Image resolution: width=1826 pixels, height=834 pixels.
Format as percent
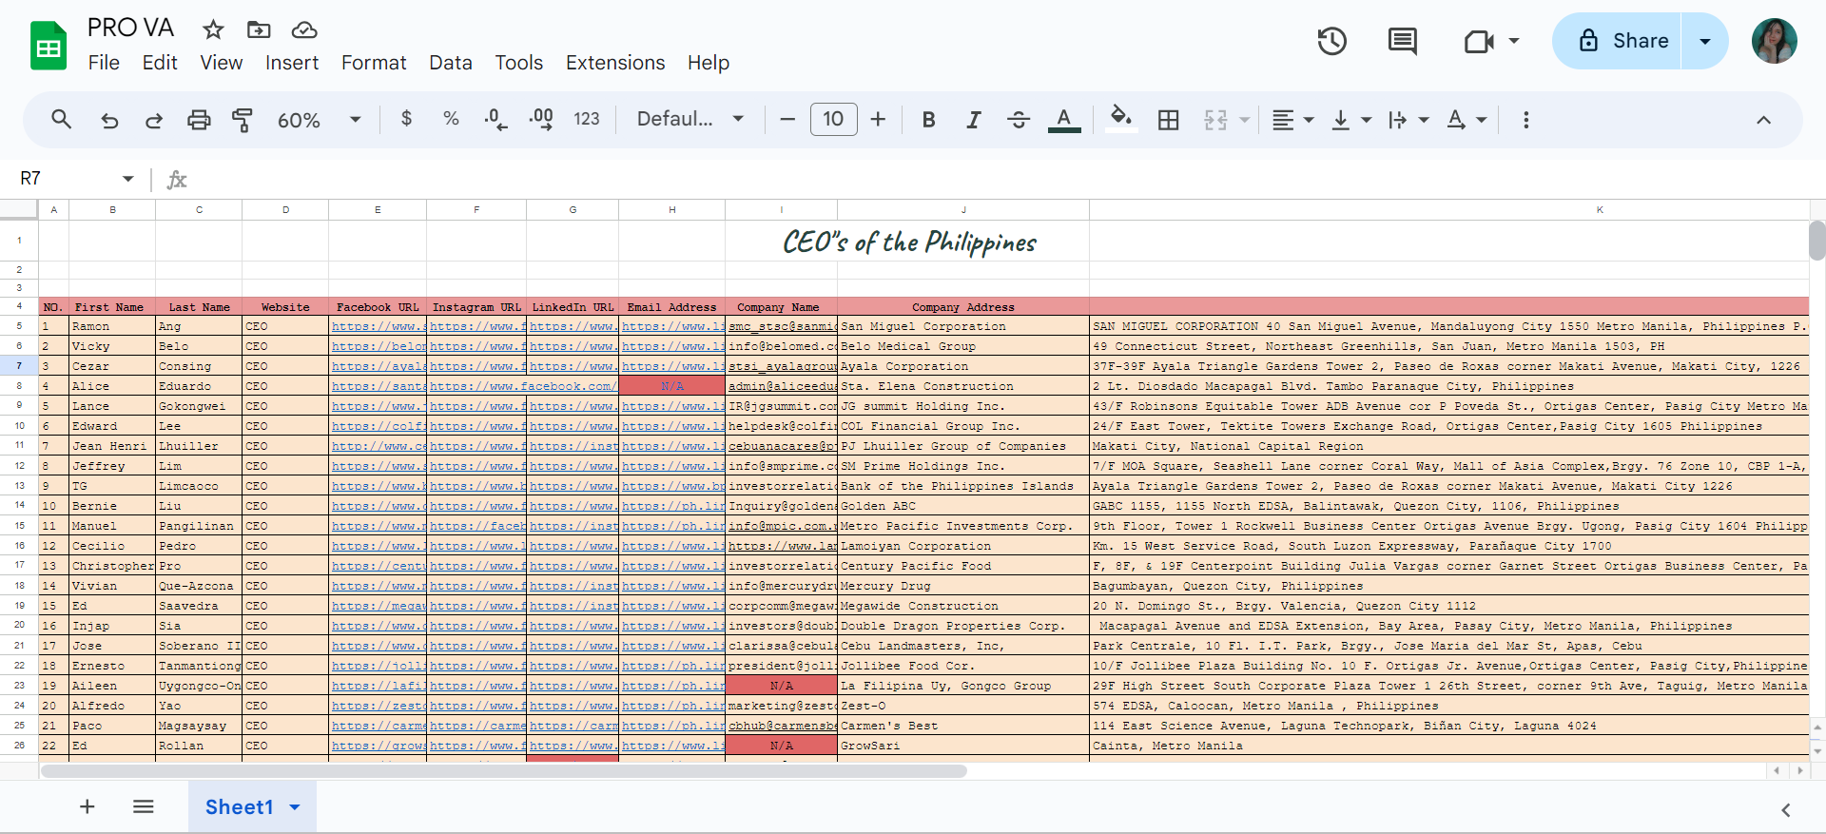(x=451, y=119)
